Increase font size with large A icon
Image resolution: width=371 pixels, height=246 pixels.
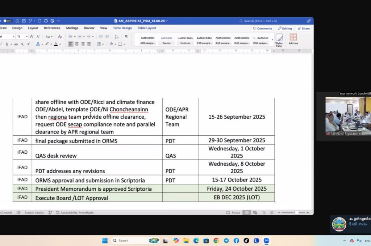[32, 37]
